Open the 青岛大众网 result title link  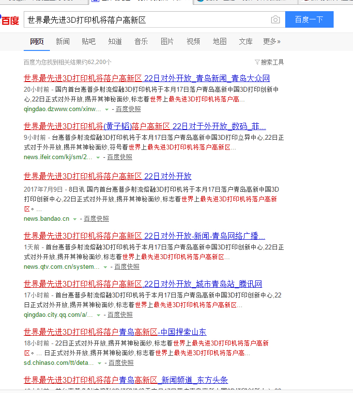click(147, 78)
